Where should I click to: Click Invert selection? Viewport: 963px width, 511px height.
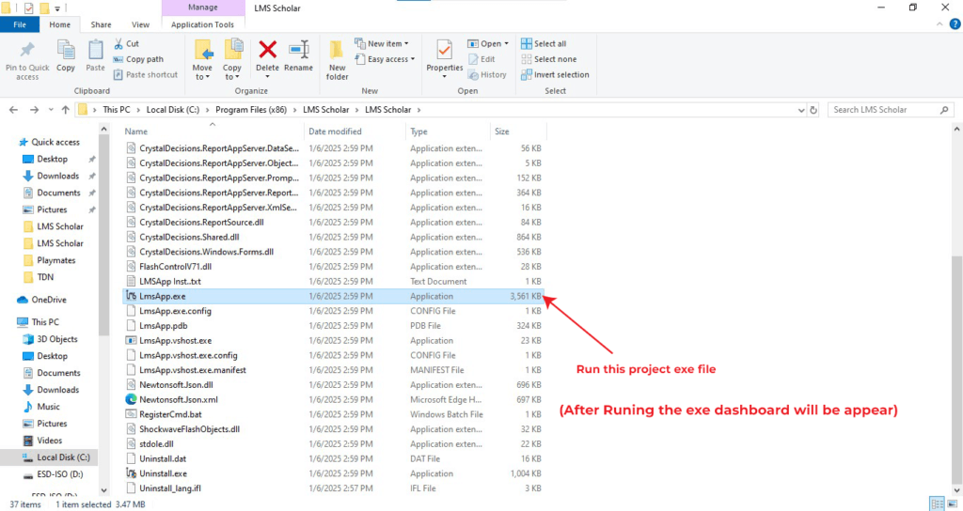coord(555,74)
